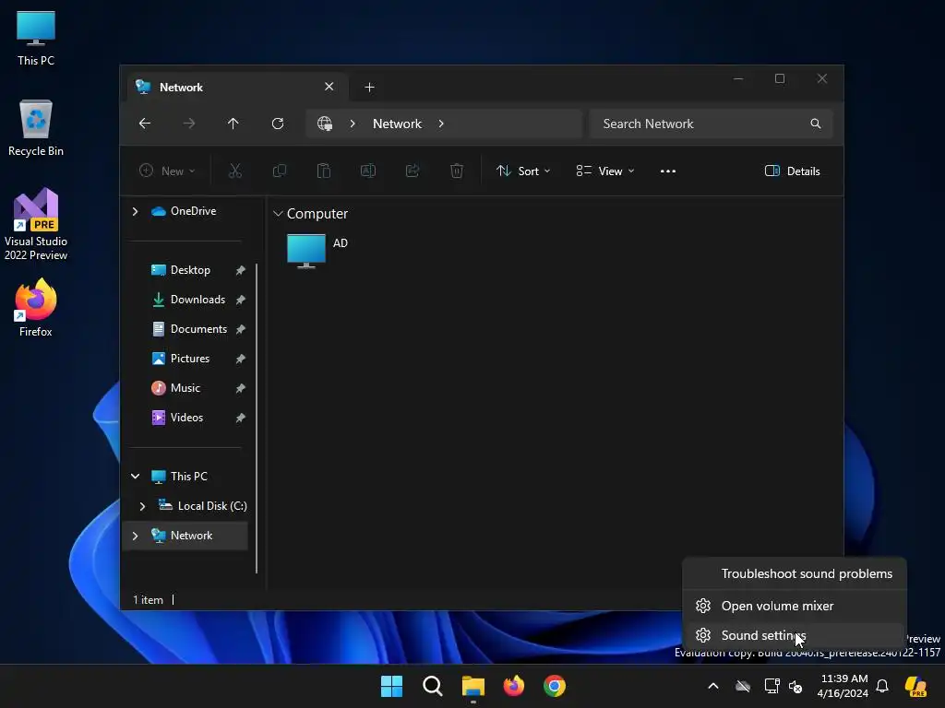Expand the Local Disk (C:) node
The height and width of the screenshot is (708, 945).
point(142,506)
